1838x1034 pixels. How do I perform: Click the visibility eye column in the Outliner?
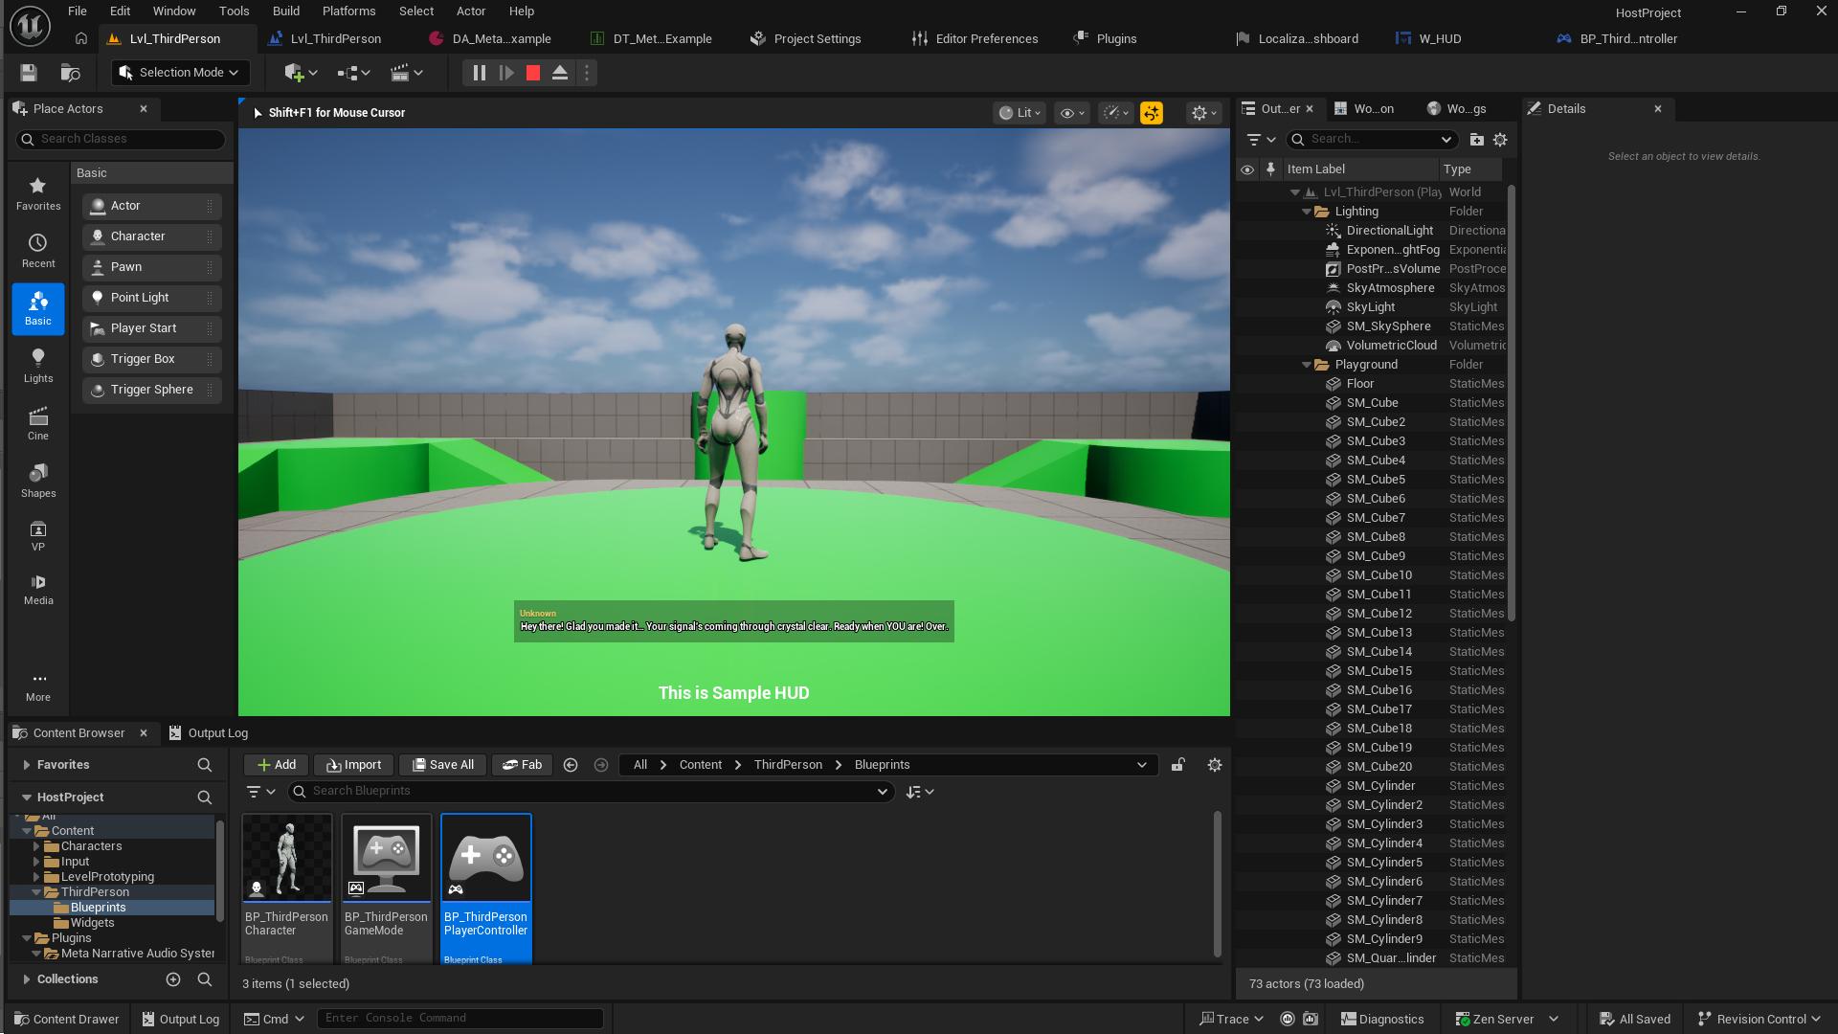1247,169
